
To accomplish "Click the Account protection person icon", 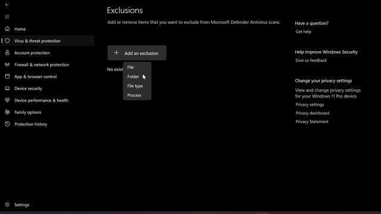I will coord(7,53).
